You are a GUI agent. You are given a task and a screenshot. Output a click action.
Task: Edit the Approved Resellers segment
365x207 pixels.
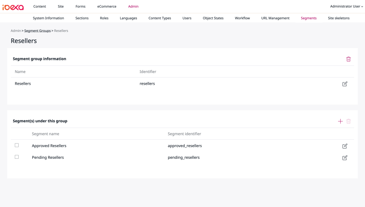[345, 146]
